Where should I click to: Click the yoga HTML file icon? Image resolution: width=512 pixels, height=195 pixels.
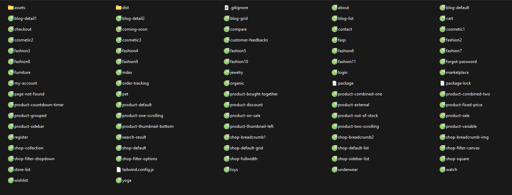(118, 180)
